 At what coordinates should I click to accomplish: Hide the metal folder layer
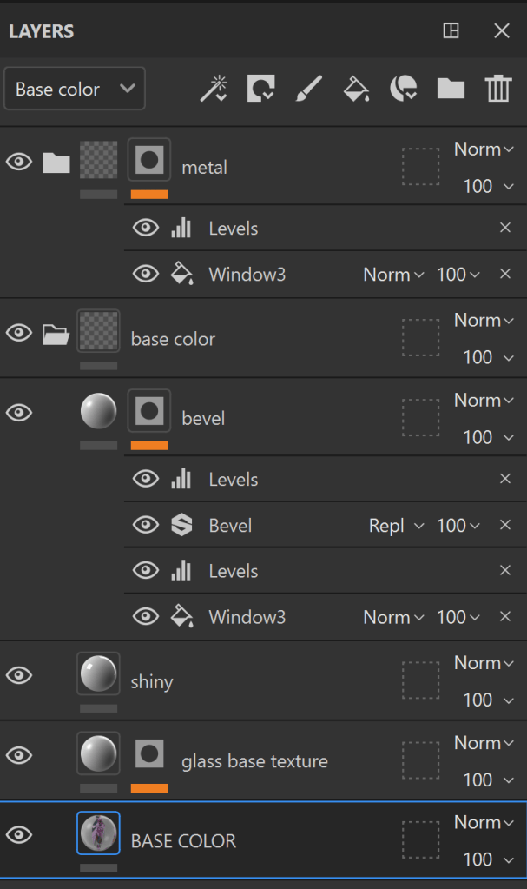click(19, 163)
